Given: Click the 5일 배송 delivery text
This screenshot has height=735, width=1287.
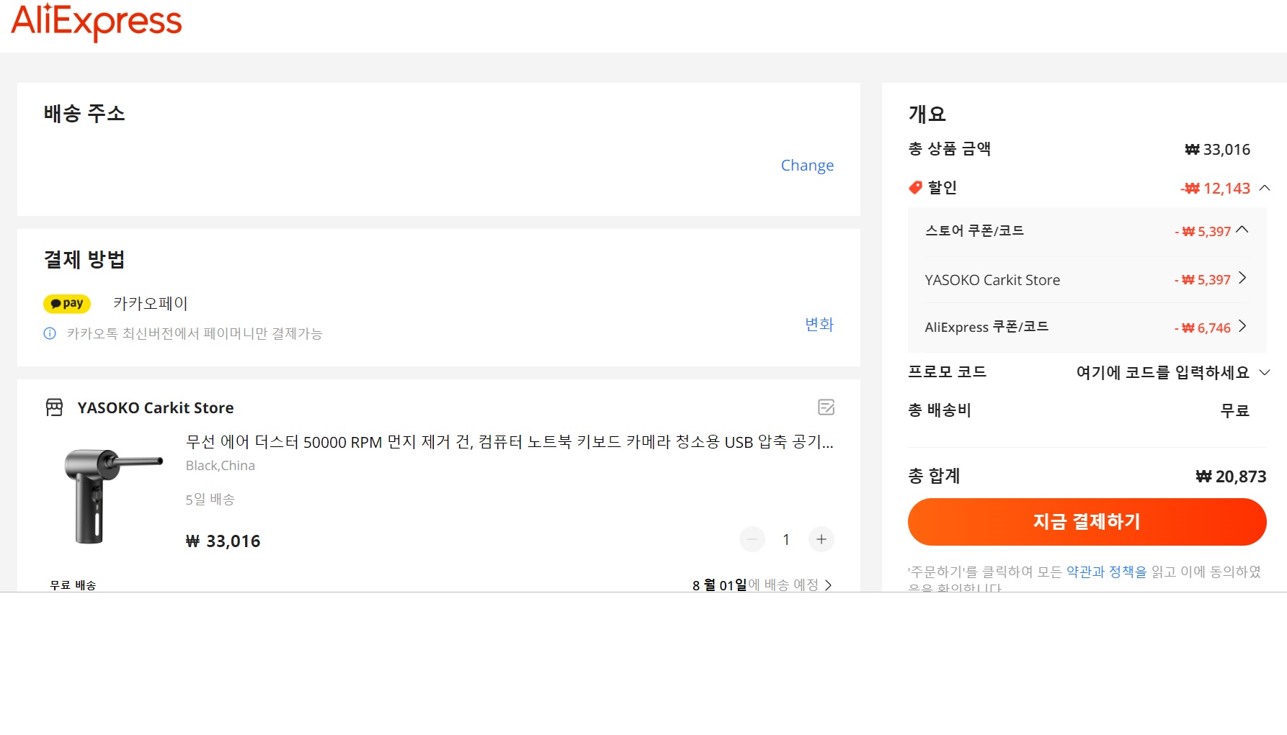Looking at the screenshot, I should [x=210, y=500].
